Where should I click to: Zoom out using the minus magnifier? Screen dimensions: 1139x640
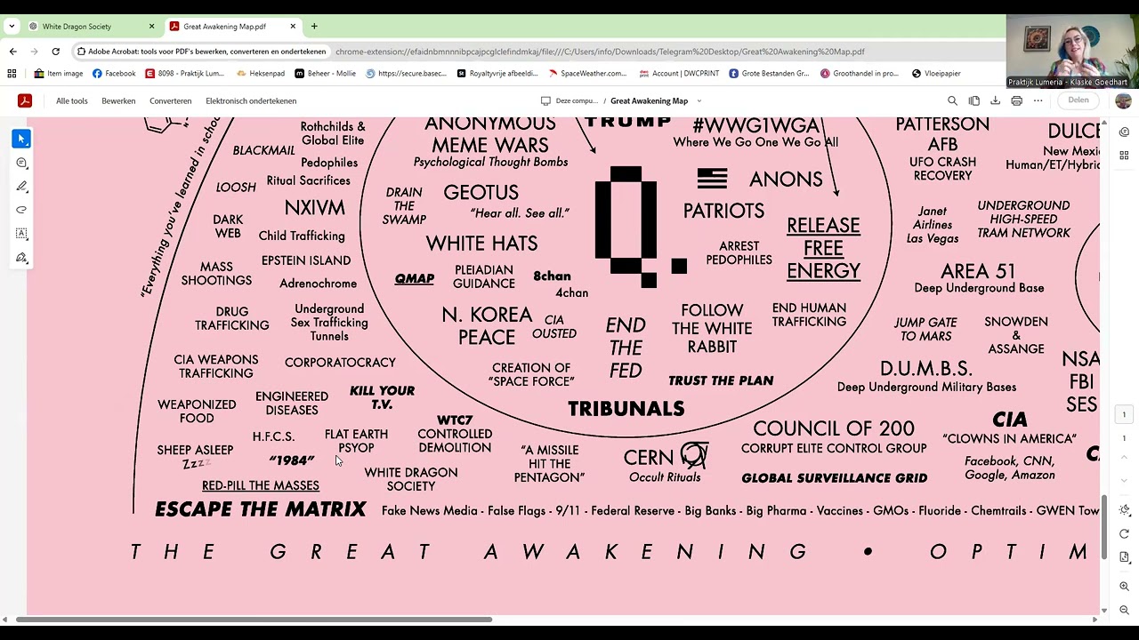tap(1124, 610)
